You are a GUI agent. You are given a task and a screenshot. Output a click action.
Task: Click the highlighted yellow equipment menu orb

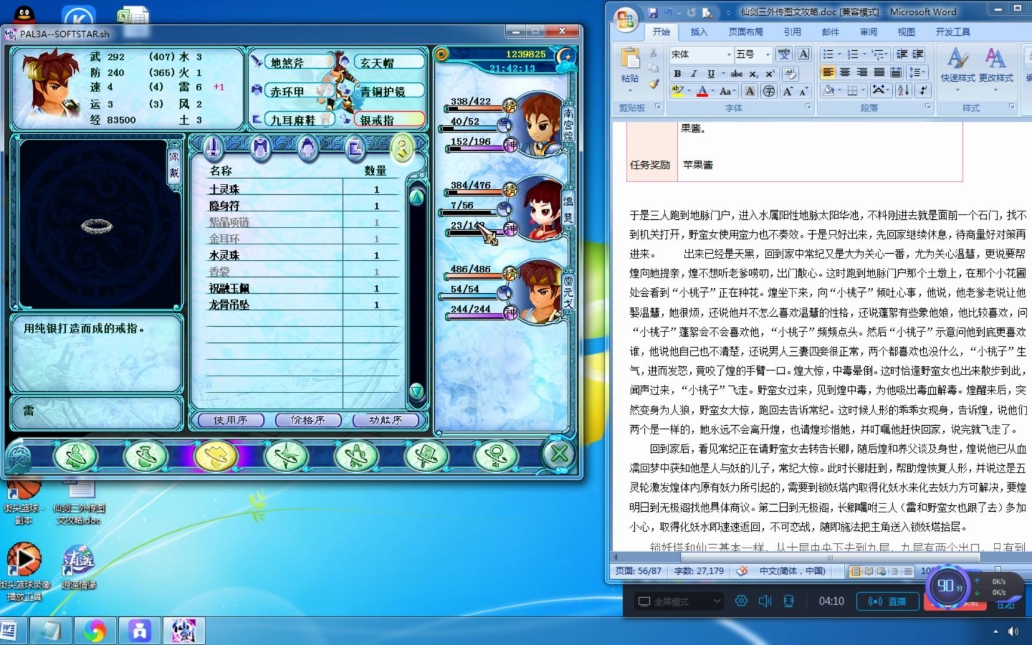[216, 457]
